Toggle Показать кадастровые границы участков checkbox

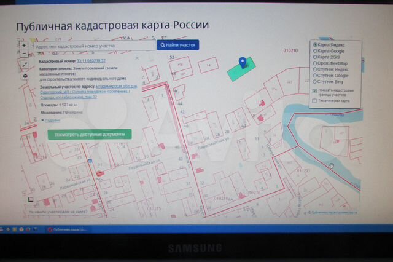[x=315, y=90]
